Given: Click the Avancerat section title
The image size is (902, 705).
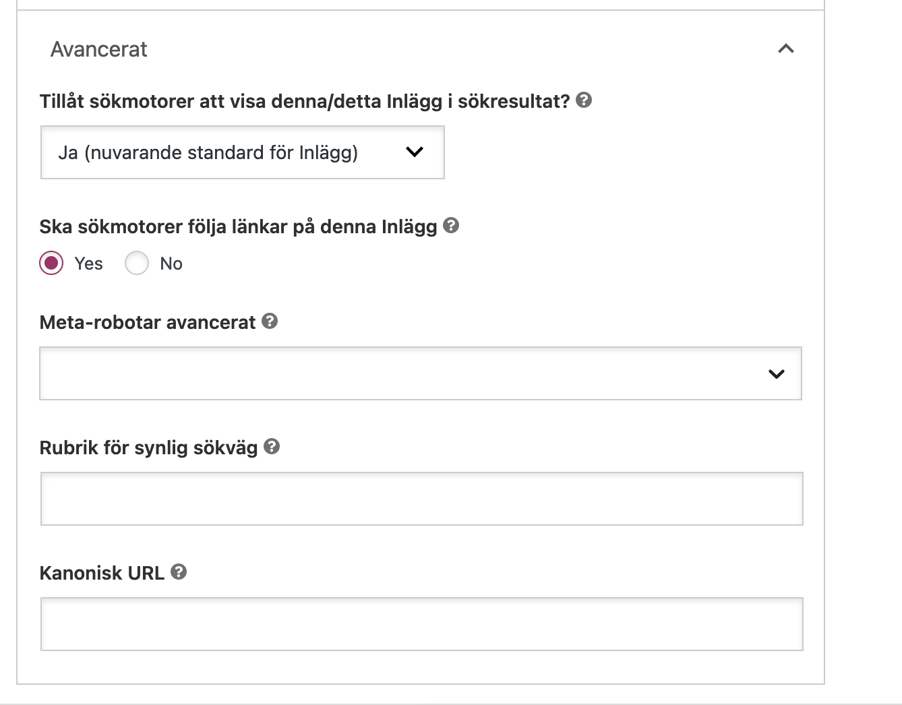Looking at the screenshot, I should coord(98,49).
